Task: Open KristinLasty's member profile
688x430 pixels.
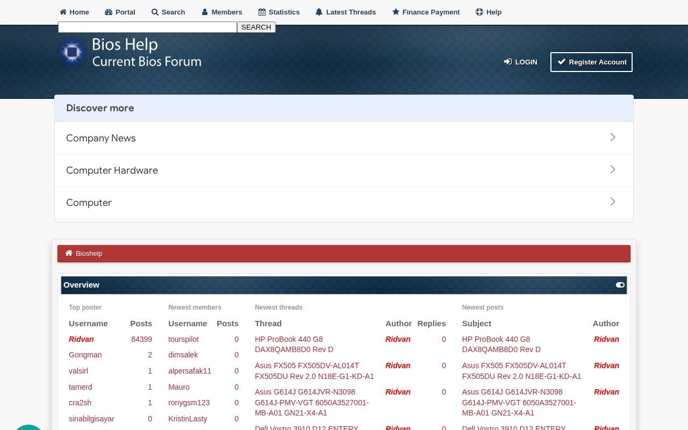Action: click(x=188, y=419)
